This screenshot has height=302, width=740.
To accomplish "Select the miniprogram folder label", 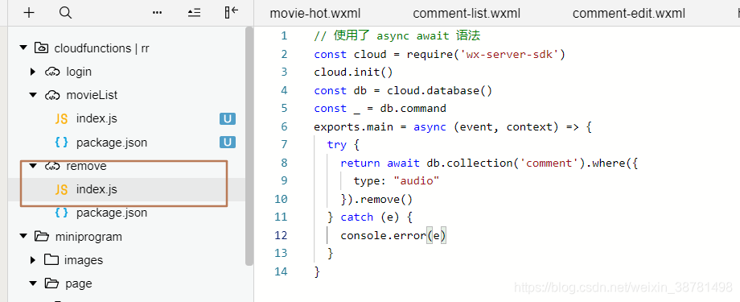I will pos(88,237).
